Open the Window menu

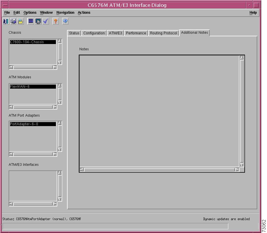[x=46, y=13]
